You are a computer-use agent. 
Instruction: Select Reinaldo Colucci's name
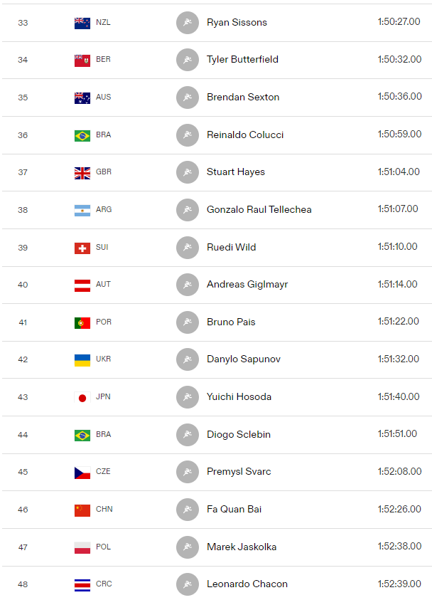click(x=245, y=135)
